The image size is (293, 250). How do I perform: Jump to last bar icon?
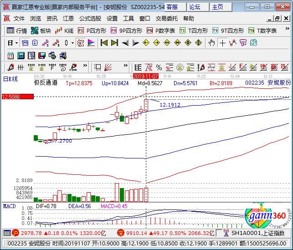pyautogui.click(x=114, y=43)
